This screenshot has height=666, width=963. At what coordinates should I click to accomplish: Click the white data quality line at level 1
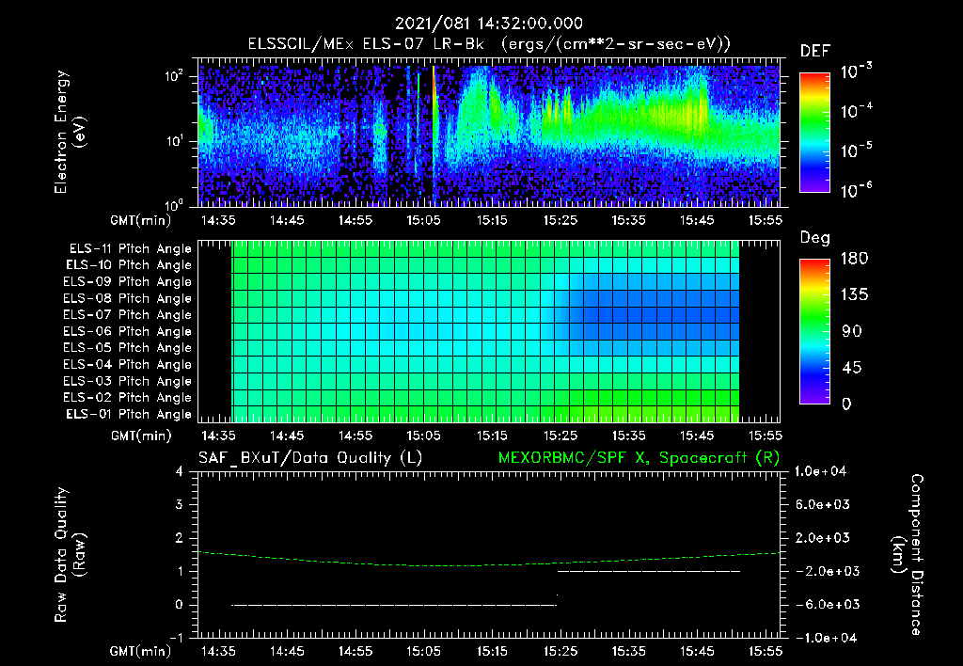point(649,571)
